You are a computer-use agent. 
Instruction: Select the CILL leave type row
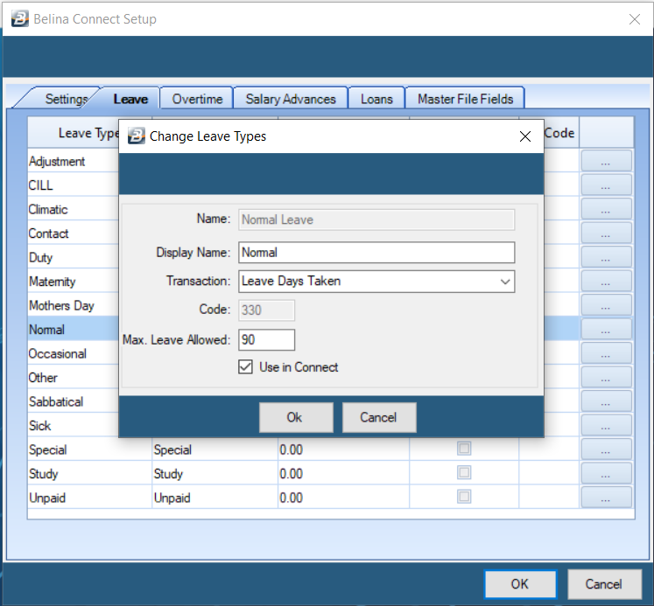pyautogui.click(x=74, y=185)
